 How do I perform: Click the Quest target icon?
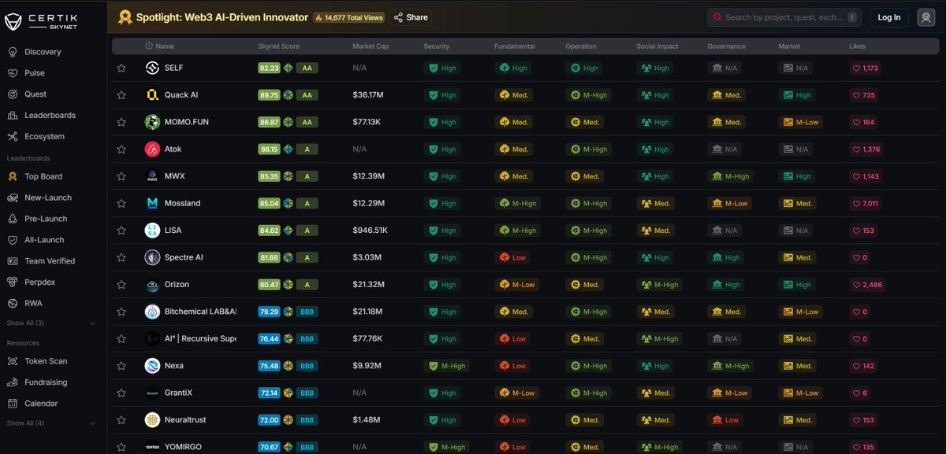tap(12, 94)
